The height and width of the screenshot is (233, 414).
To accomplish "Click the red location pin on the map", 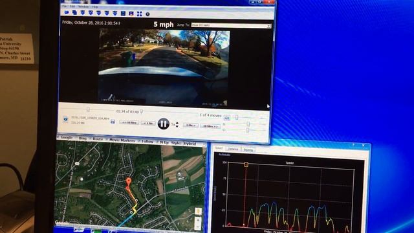I will [129, 181].
